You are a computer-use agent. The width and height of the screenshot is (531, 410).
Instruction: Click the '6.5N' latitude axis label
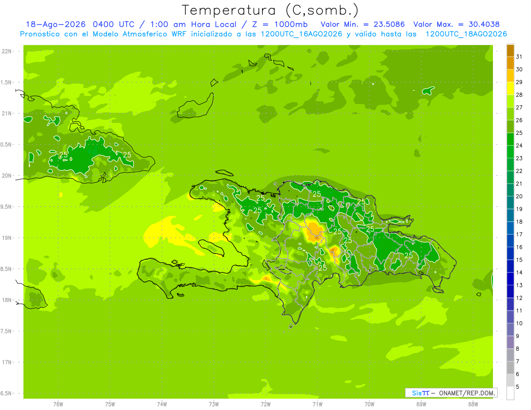pyautogui.click(x=6, y=393)
